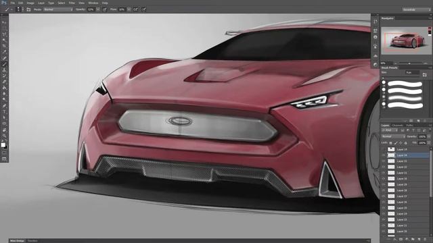Select the Dodge tool
Viewport: 433px width, 243px height.
tap(4, 99)
